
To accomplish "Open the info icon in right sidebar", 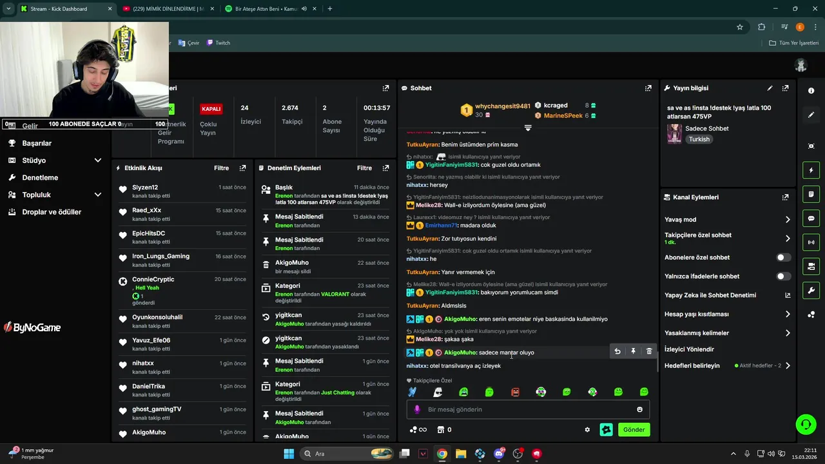I will 811,91.
